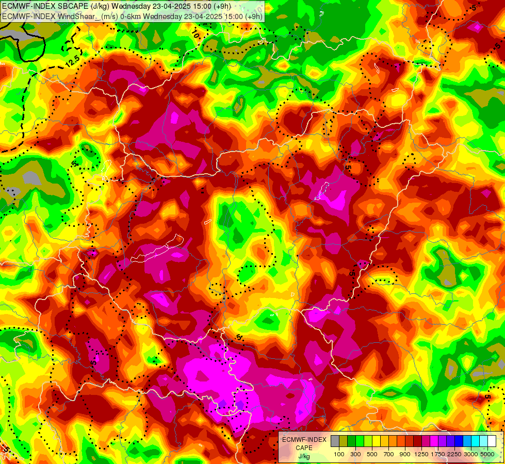Viewport: 505px width, 464px height.
Task: Click the dark red legend swatch
Action: [417, 441]
